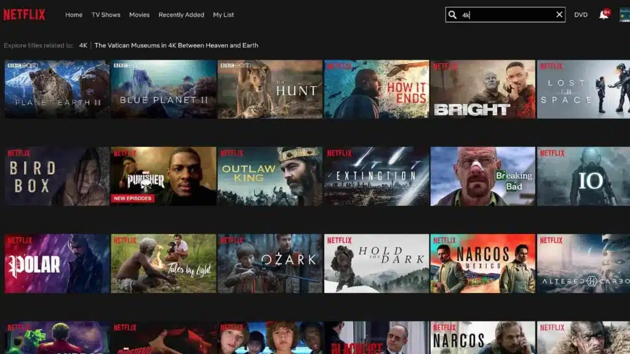Select the Lost in Space thumbnail
The height and width of the screenshot is (354, 630).
[583, 89]
